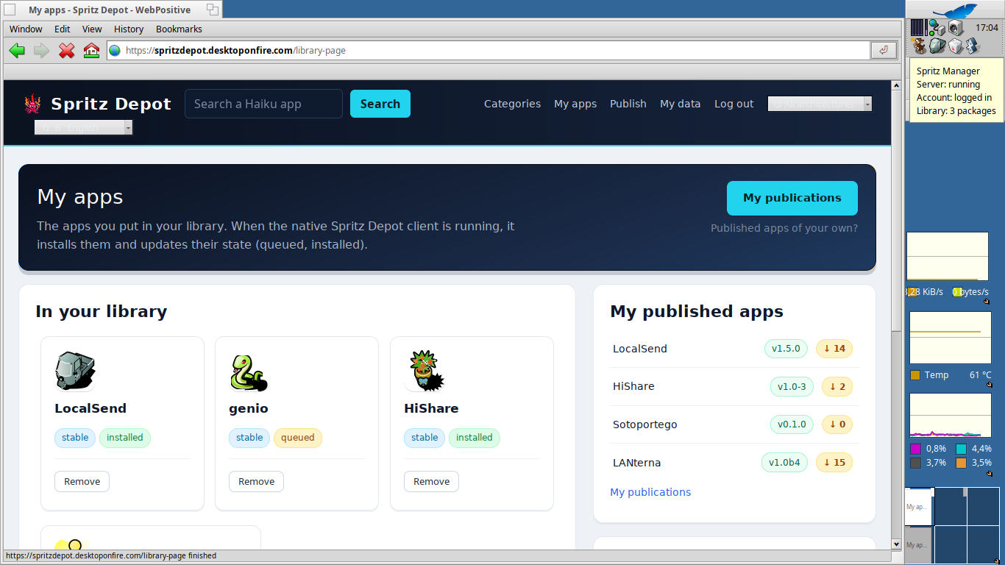Open Categories in the site navigation
The height and width of the screenshot is (565, 1005).
[512, 104]
